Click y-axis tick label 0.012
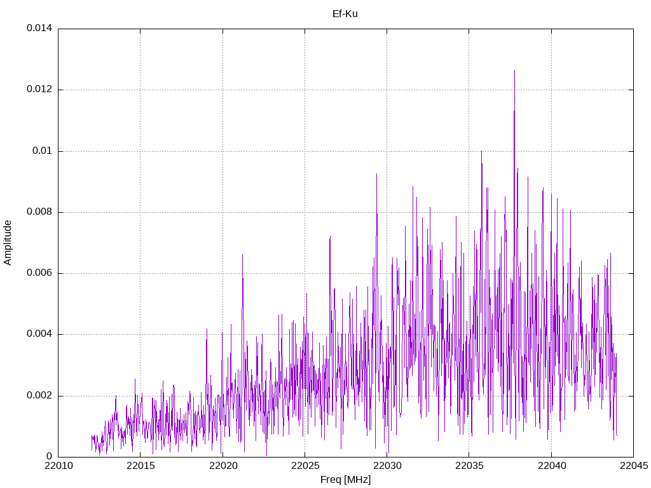 pos(39,89)
